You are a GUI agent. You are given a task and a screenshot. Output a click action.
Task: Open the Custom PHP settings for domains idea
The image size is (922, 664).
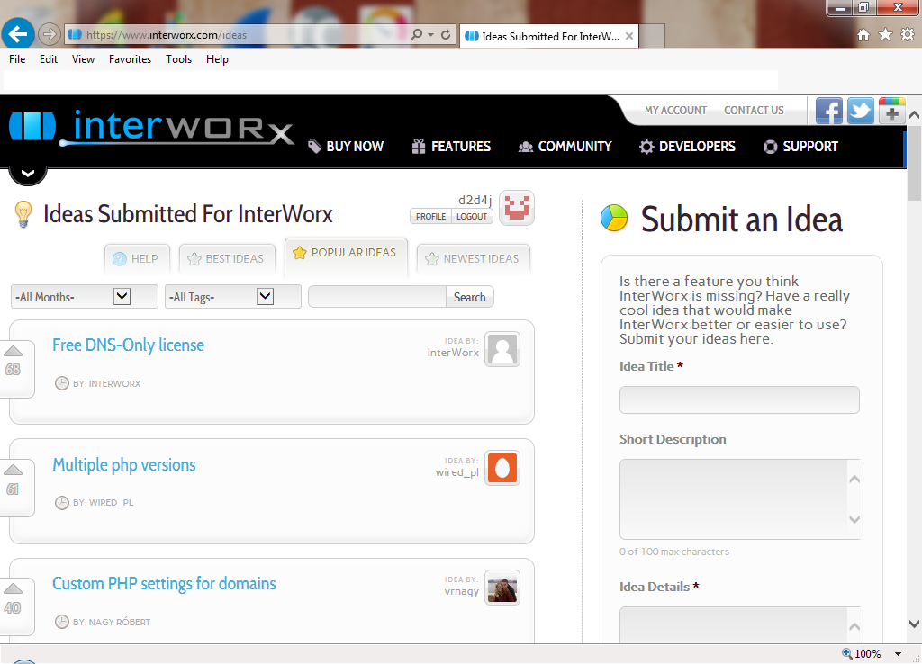pos(164,584)
